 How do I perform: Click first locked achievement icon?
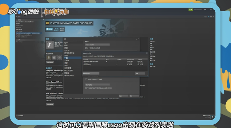click(49, 57)
